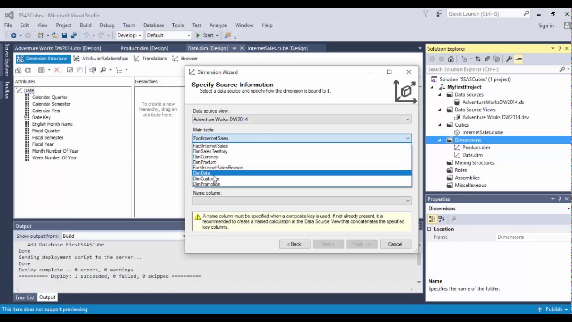Click New Project icon in main toolbar

pyautogui.click(x=41, y=35)
